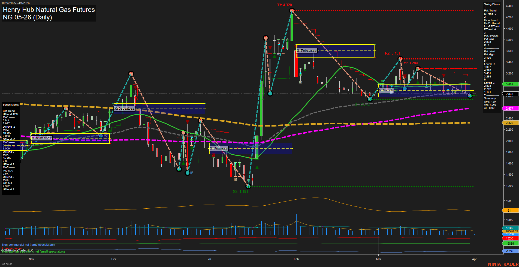Click the M:January month label
Image resolution: width=519 pixels, height=267 pixels.
218,148
